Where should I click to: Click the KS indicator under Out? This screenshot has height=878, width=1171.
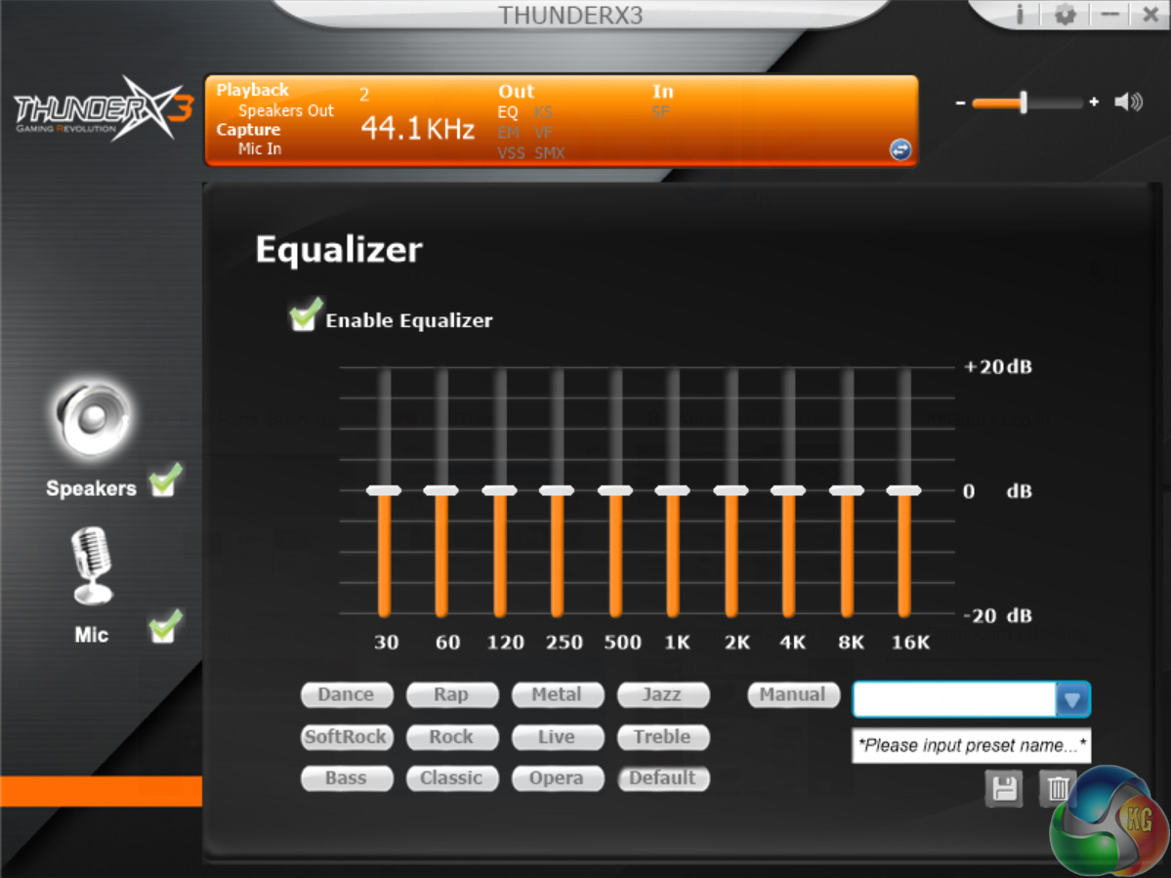tap(543, 112)
